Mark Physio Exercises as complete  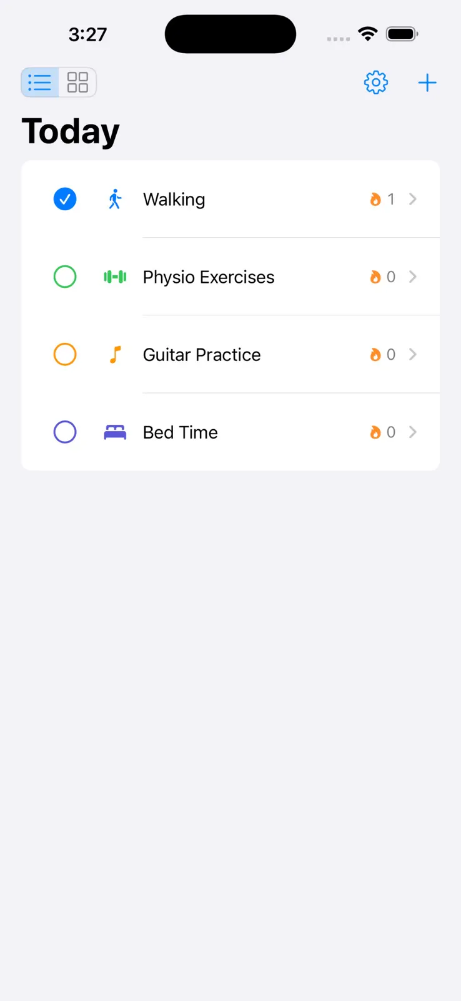coord(65,277)
